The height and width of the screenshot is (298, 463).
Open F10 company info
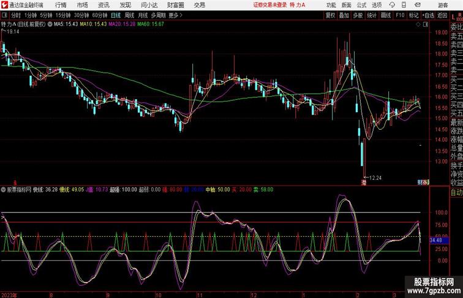[x=400, y=15]
